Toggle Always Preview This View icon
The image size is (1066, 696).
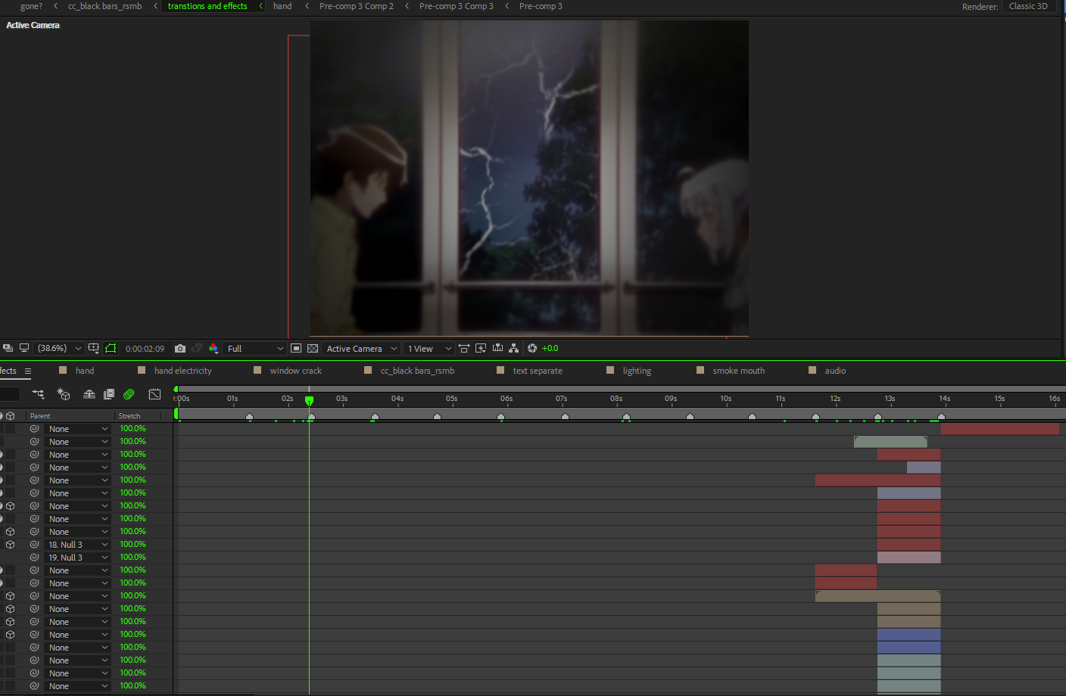[8, 348]
